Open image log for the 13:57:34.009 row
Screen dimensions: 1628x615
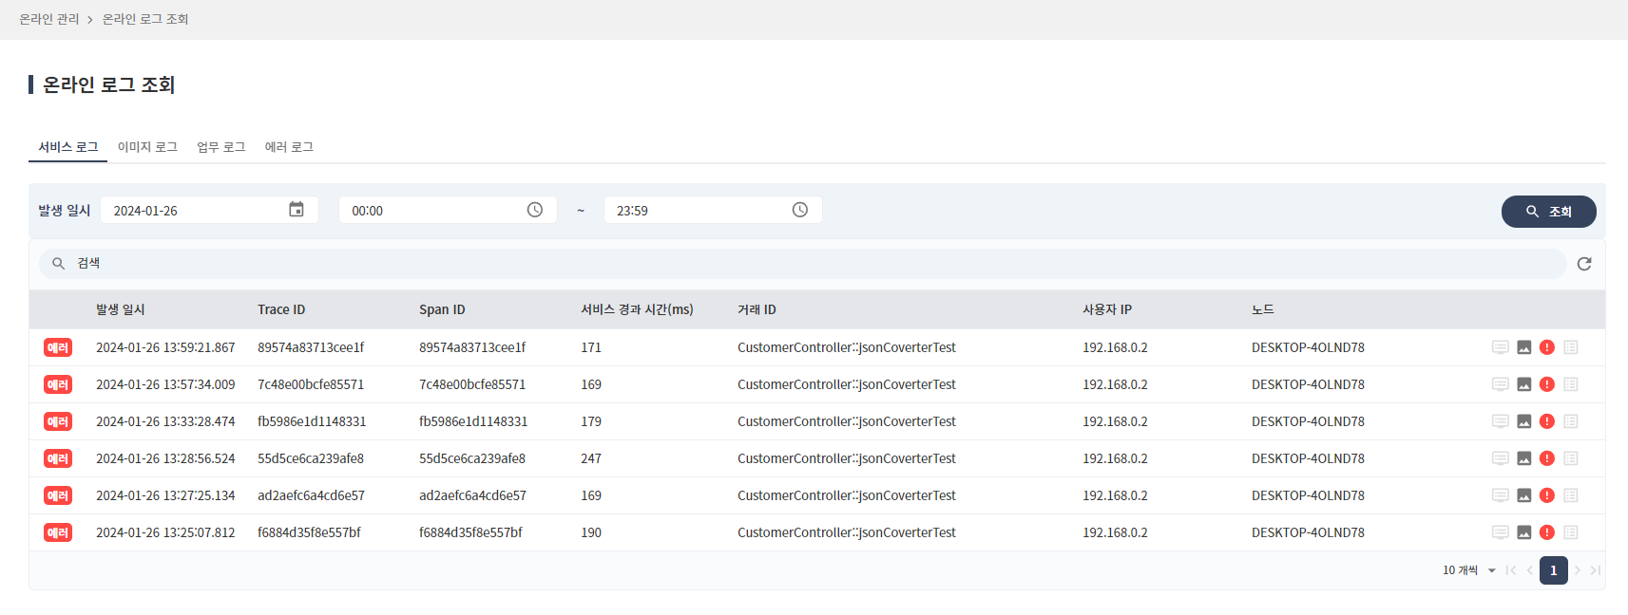pos(1523,384)
